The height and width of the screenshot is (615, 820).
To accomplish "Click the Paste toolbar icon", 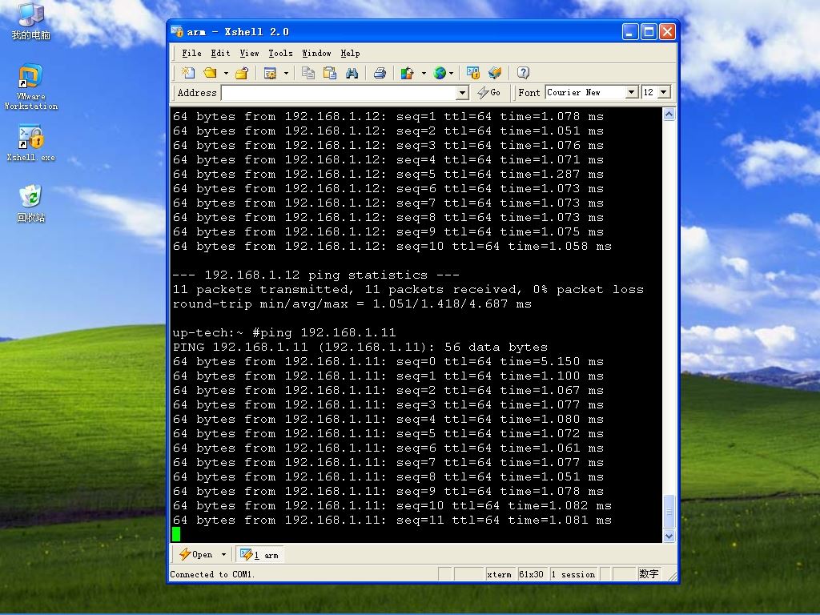I will pyautogui.click(x=330, y=73).
